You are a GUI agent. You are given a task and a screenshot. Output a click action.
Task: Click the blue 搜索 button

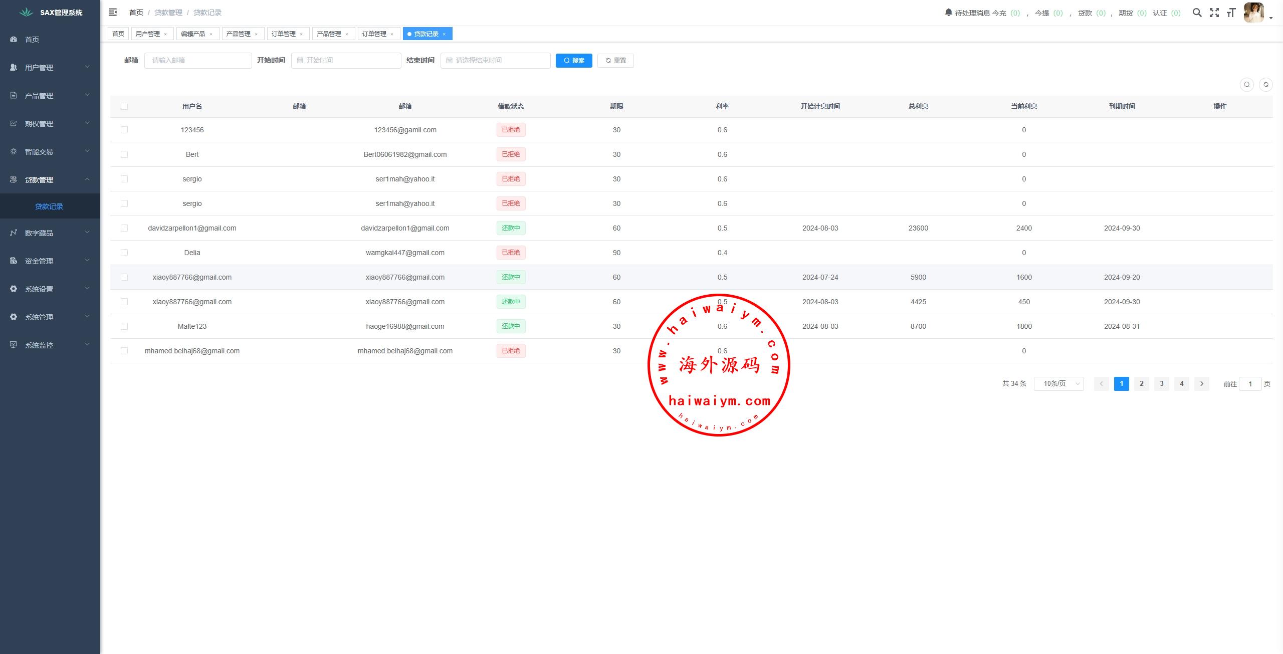(574, 61)
